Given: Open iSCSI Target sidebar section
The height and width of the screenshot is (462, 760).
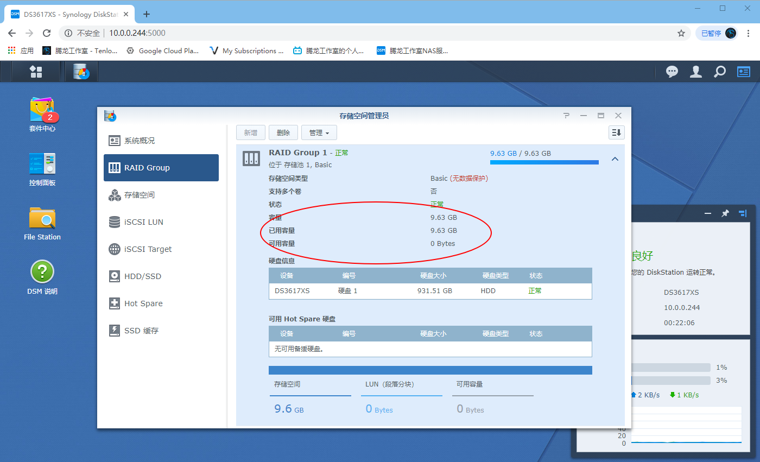Looking at the screenshot, I should (161, 249).
